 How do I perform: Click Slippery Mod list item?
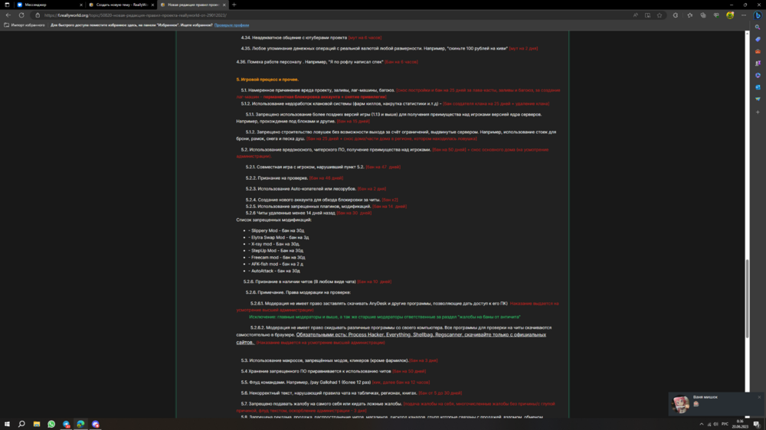(277, 231)
